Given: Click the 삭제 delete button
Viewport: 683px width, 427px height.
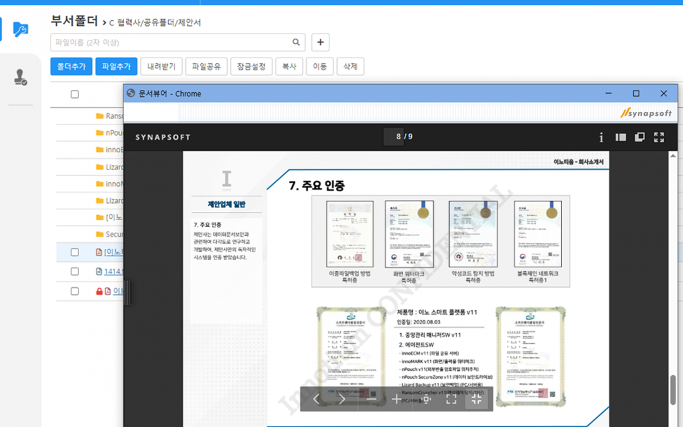Looking at the screenshot, I should 350,66.
